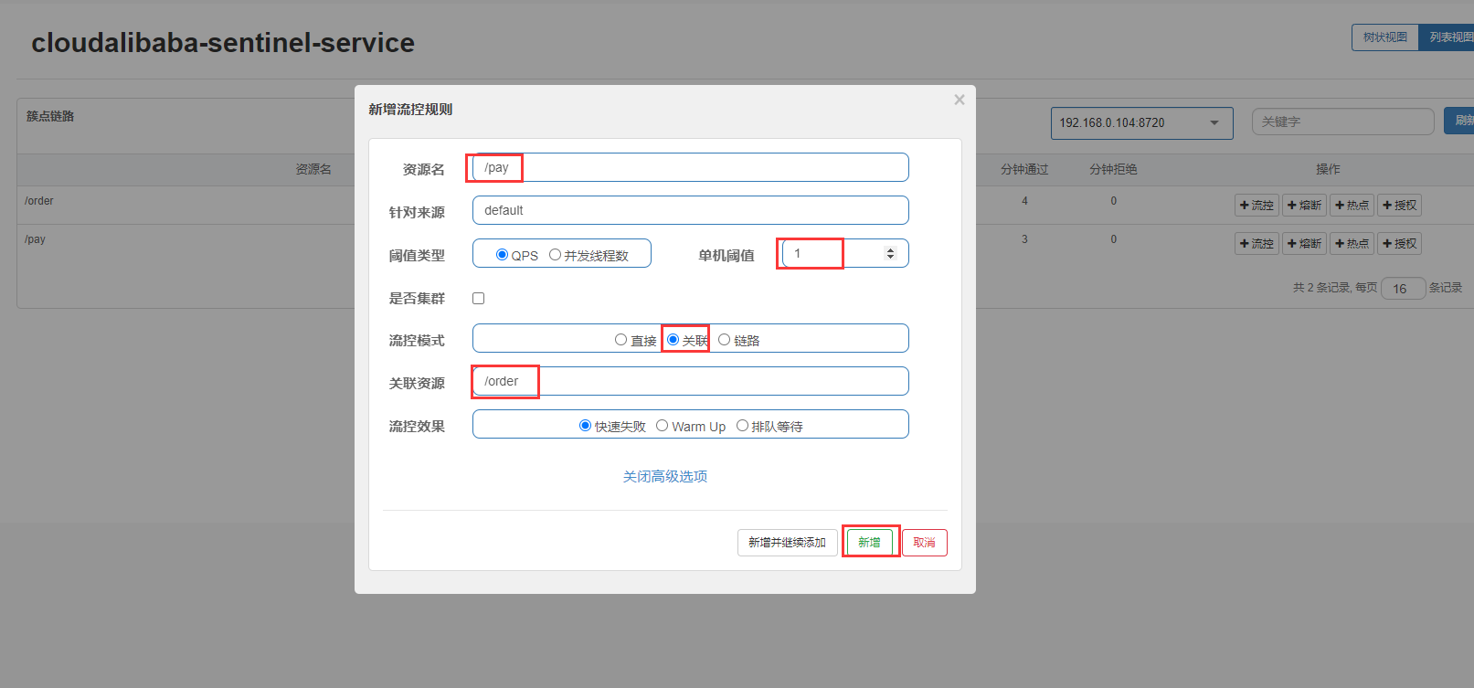Choose 关联 flow control mode

coord(673,340)
